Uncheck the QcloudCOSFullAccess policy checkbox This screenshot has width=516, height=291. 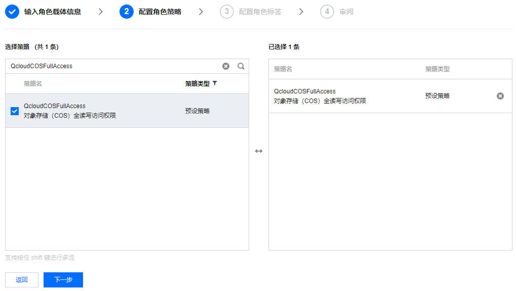[x=15, y=111]
